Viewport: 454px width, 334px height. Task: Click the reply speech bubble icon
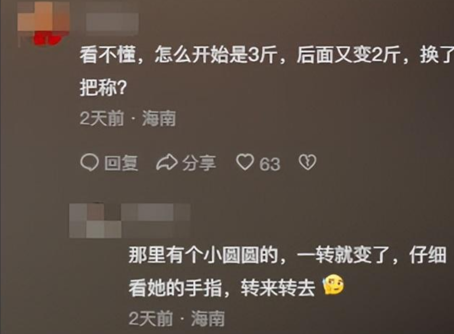click(89, 162)
